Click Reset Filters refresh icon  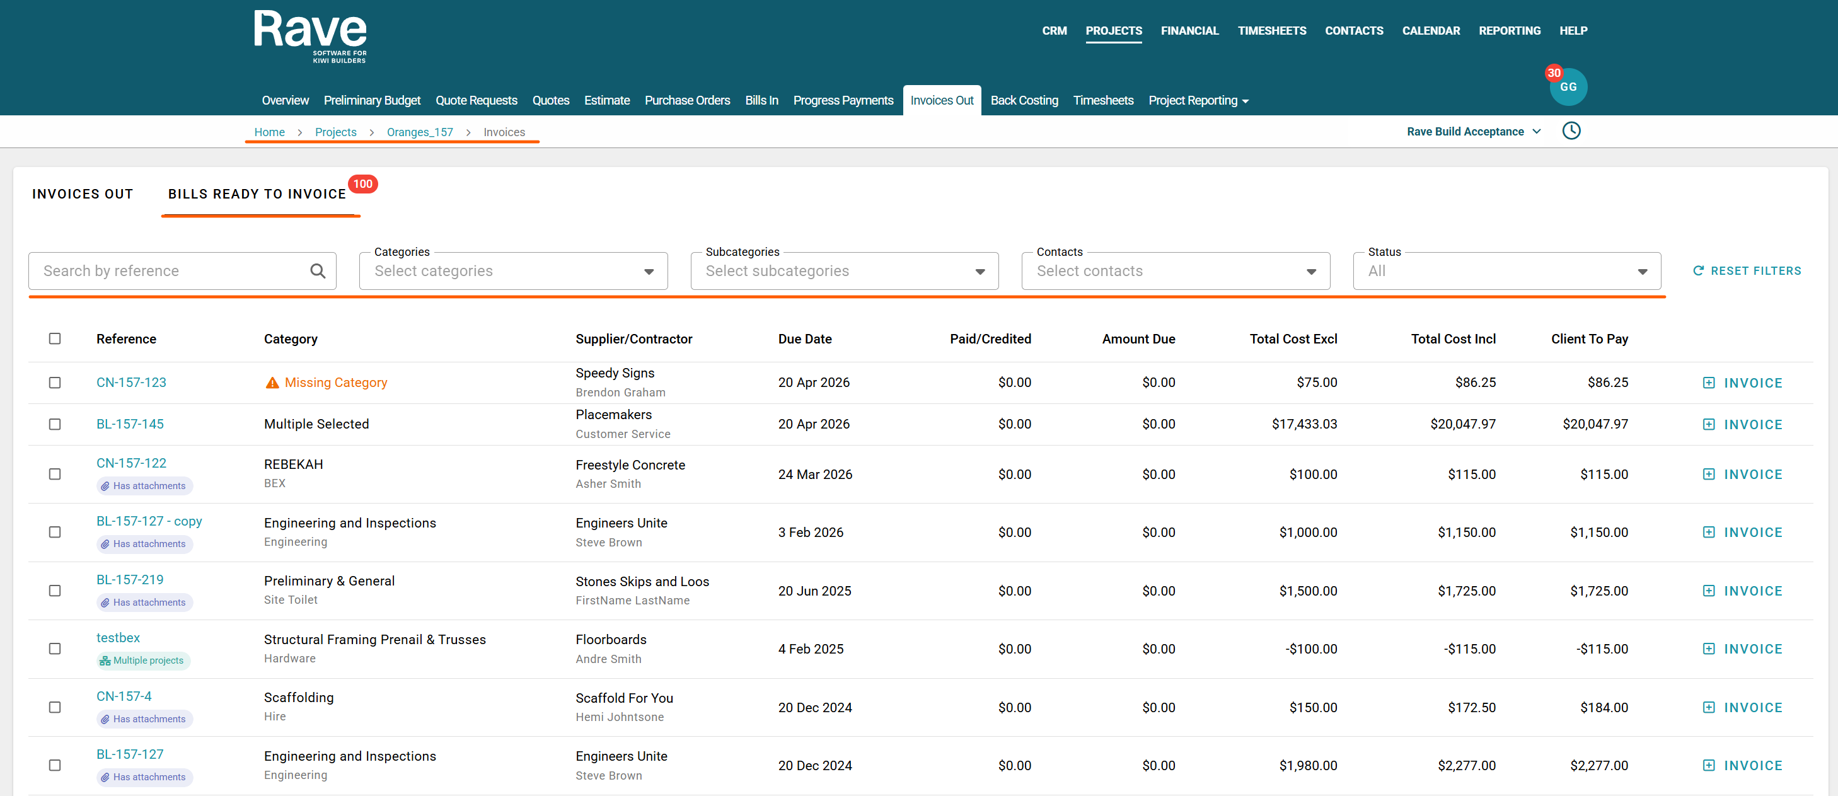pyautogui.click(x=1697, y=271)
